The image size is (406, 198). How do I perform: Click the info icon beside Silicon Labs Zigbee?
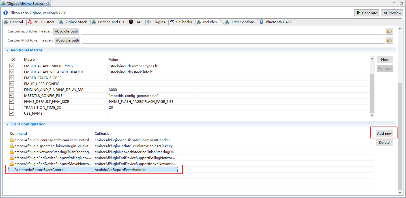pyautogui.click(x=6, y=13)
